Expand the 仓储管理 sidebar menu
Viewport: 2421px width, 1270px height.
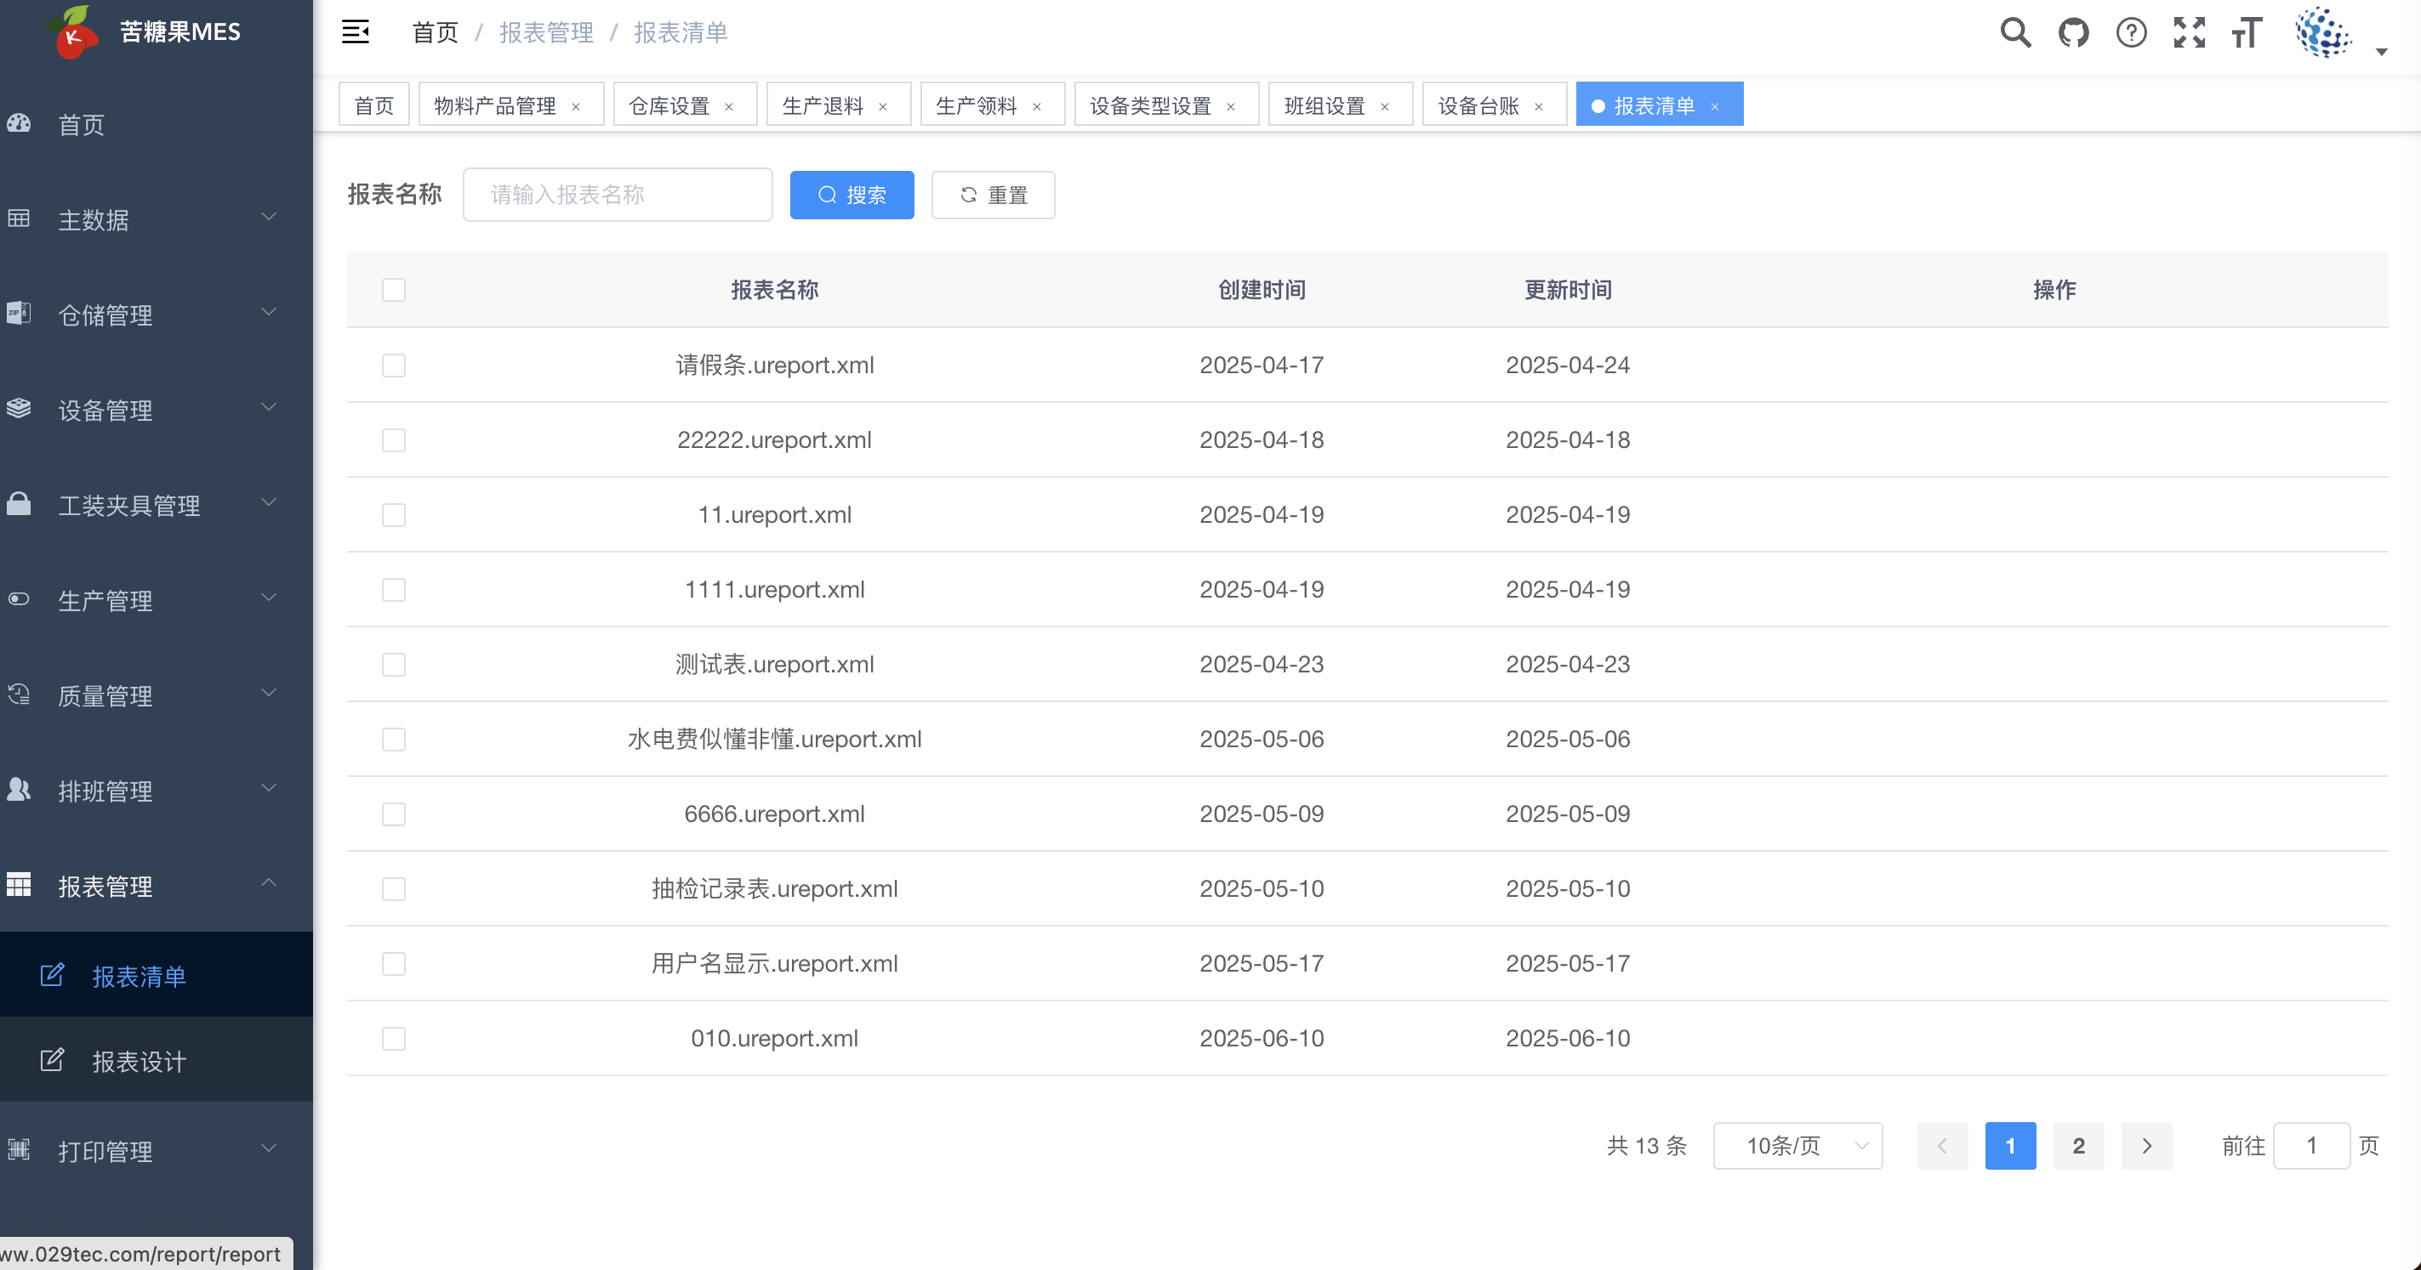point(156,314)
